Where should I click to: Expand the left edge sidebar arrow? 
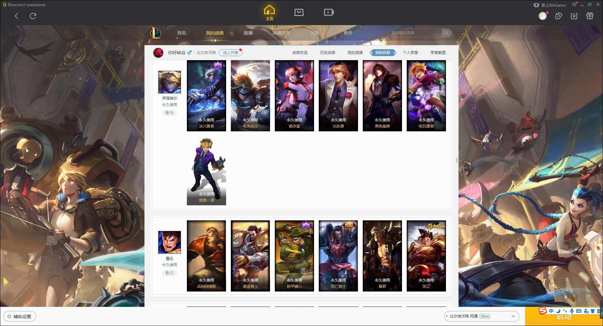click(x=2, y=175)
